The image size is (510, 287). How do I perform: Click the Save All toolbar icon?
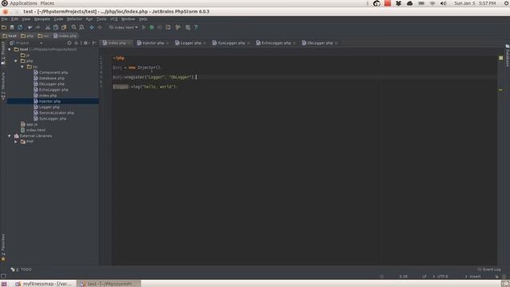tap(12, 28)
